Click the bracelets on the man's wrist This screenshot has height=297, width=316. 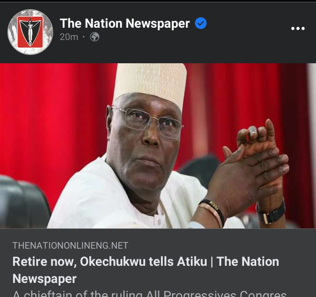click(x=212, y=212)
